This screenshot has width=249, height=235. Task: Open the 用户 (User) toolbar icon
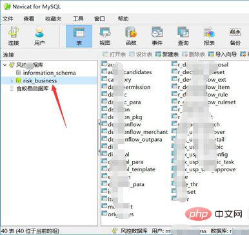tap(39, 36)
